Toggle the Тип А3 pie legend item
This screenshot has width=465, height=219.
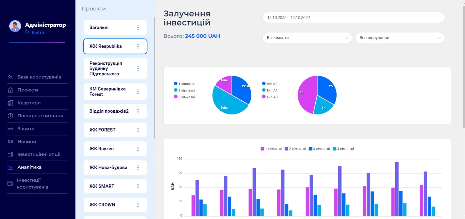[x=270, y=97]
